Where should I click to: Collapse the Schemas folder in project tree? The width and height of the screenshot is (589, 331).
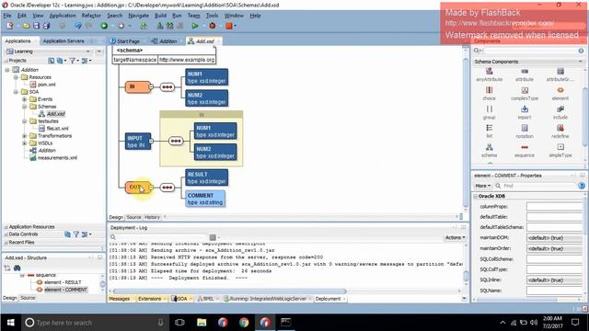[x=24, y=107]
